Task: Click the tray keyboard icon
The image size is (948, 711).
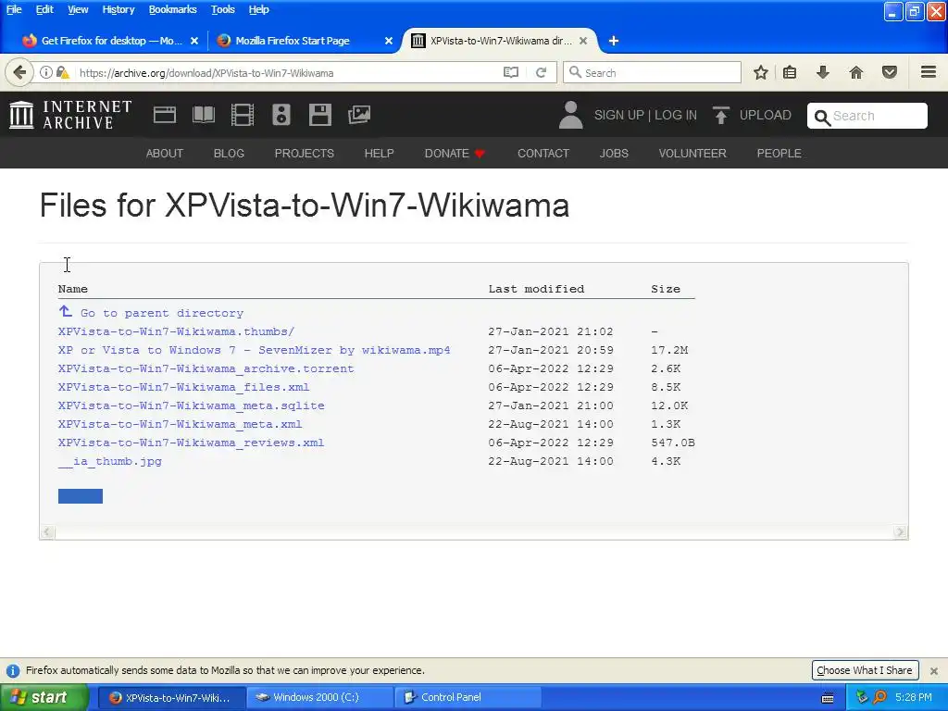Action: [828, 698]
